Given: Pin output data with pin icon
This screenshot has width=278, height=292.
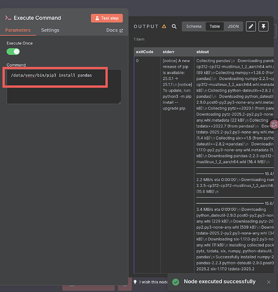Looking at the screenshot, I should (263, 26).
